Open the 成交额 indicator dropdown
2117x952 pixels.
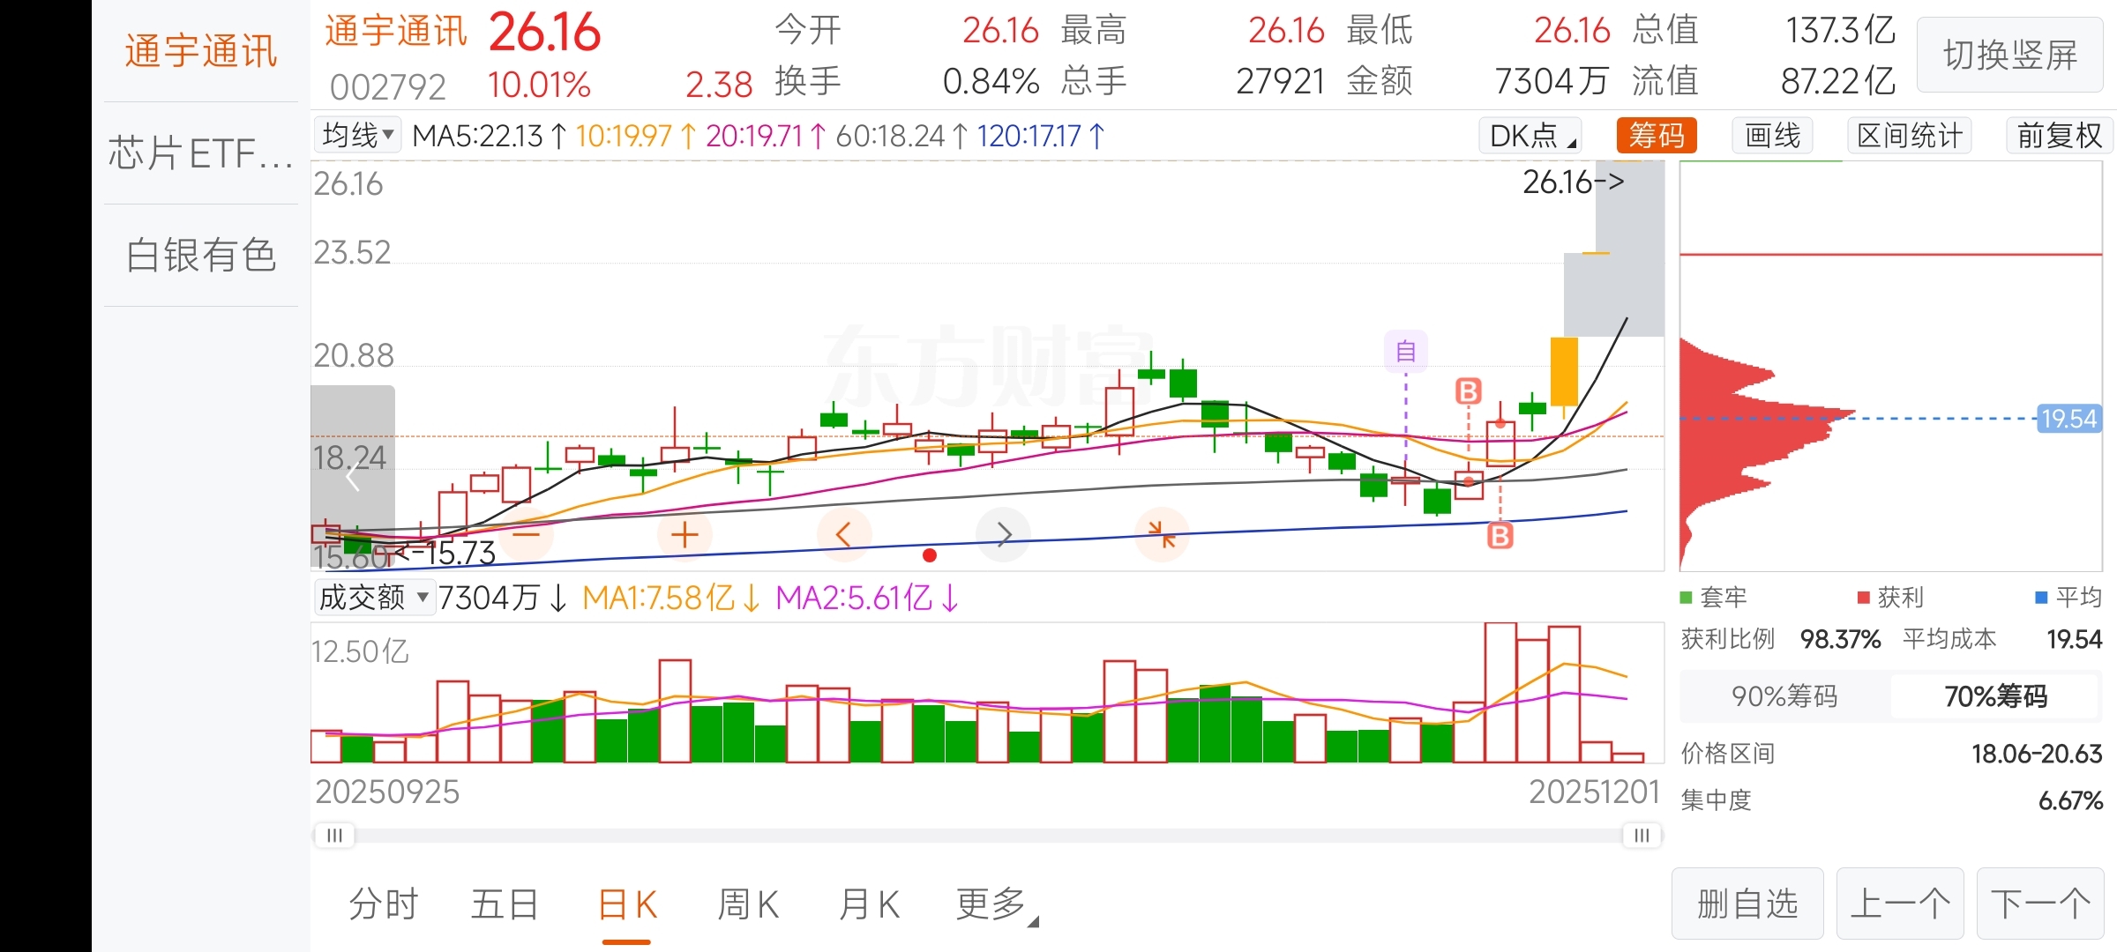pos(374,598)
